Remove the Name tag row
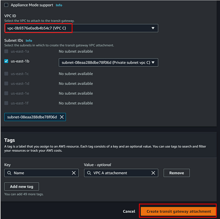The width and height of the screenshot is (220, 219). coord(177,173)
